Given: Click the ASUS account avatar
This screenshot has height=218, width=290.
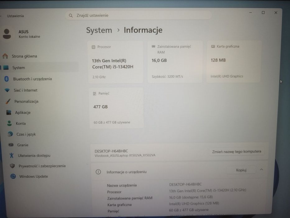Looking at the screenshot, I should 7,34.
